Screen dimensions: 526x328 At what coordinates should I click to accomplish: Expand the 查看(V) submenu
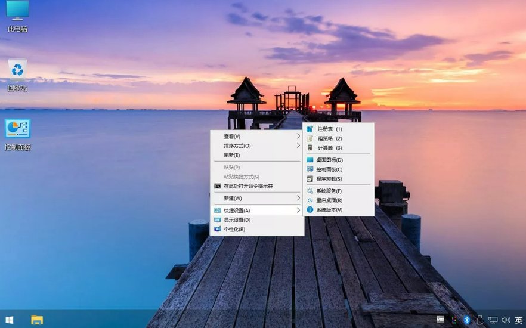[256, 137]
